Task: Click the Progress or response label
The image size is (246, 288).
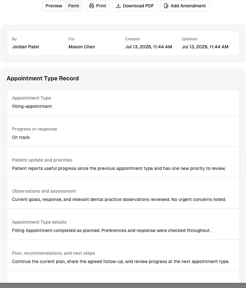Action: pyautogui.click(x=35, y=129)
